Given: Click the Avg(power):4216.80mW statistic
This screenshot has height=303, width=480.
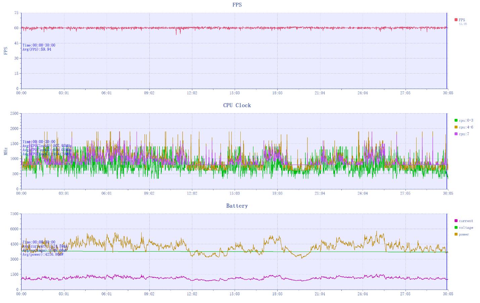Looking at the screenshot, I should (x=43, y=254).
